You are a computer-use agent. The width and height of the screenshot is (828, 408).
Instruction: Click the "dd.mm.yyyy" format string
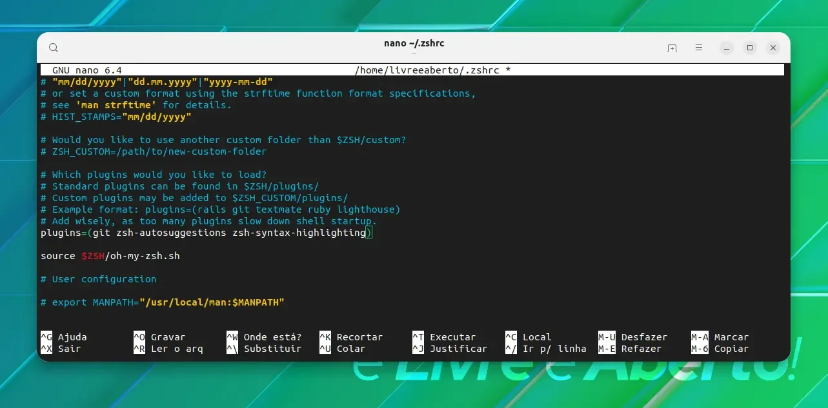[163, 82]
